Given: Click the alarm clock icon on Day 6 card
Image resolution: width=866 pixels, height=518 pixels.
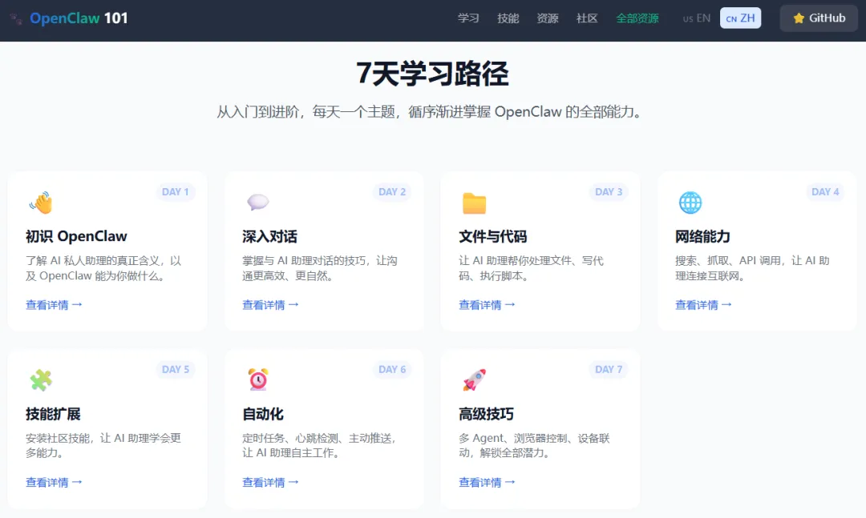Looking at the screenshot, I should click(x=258, y=379).
